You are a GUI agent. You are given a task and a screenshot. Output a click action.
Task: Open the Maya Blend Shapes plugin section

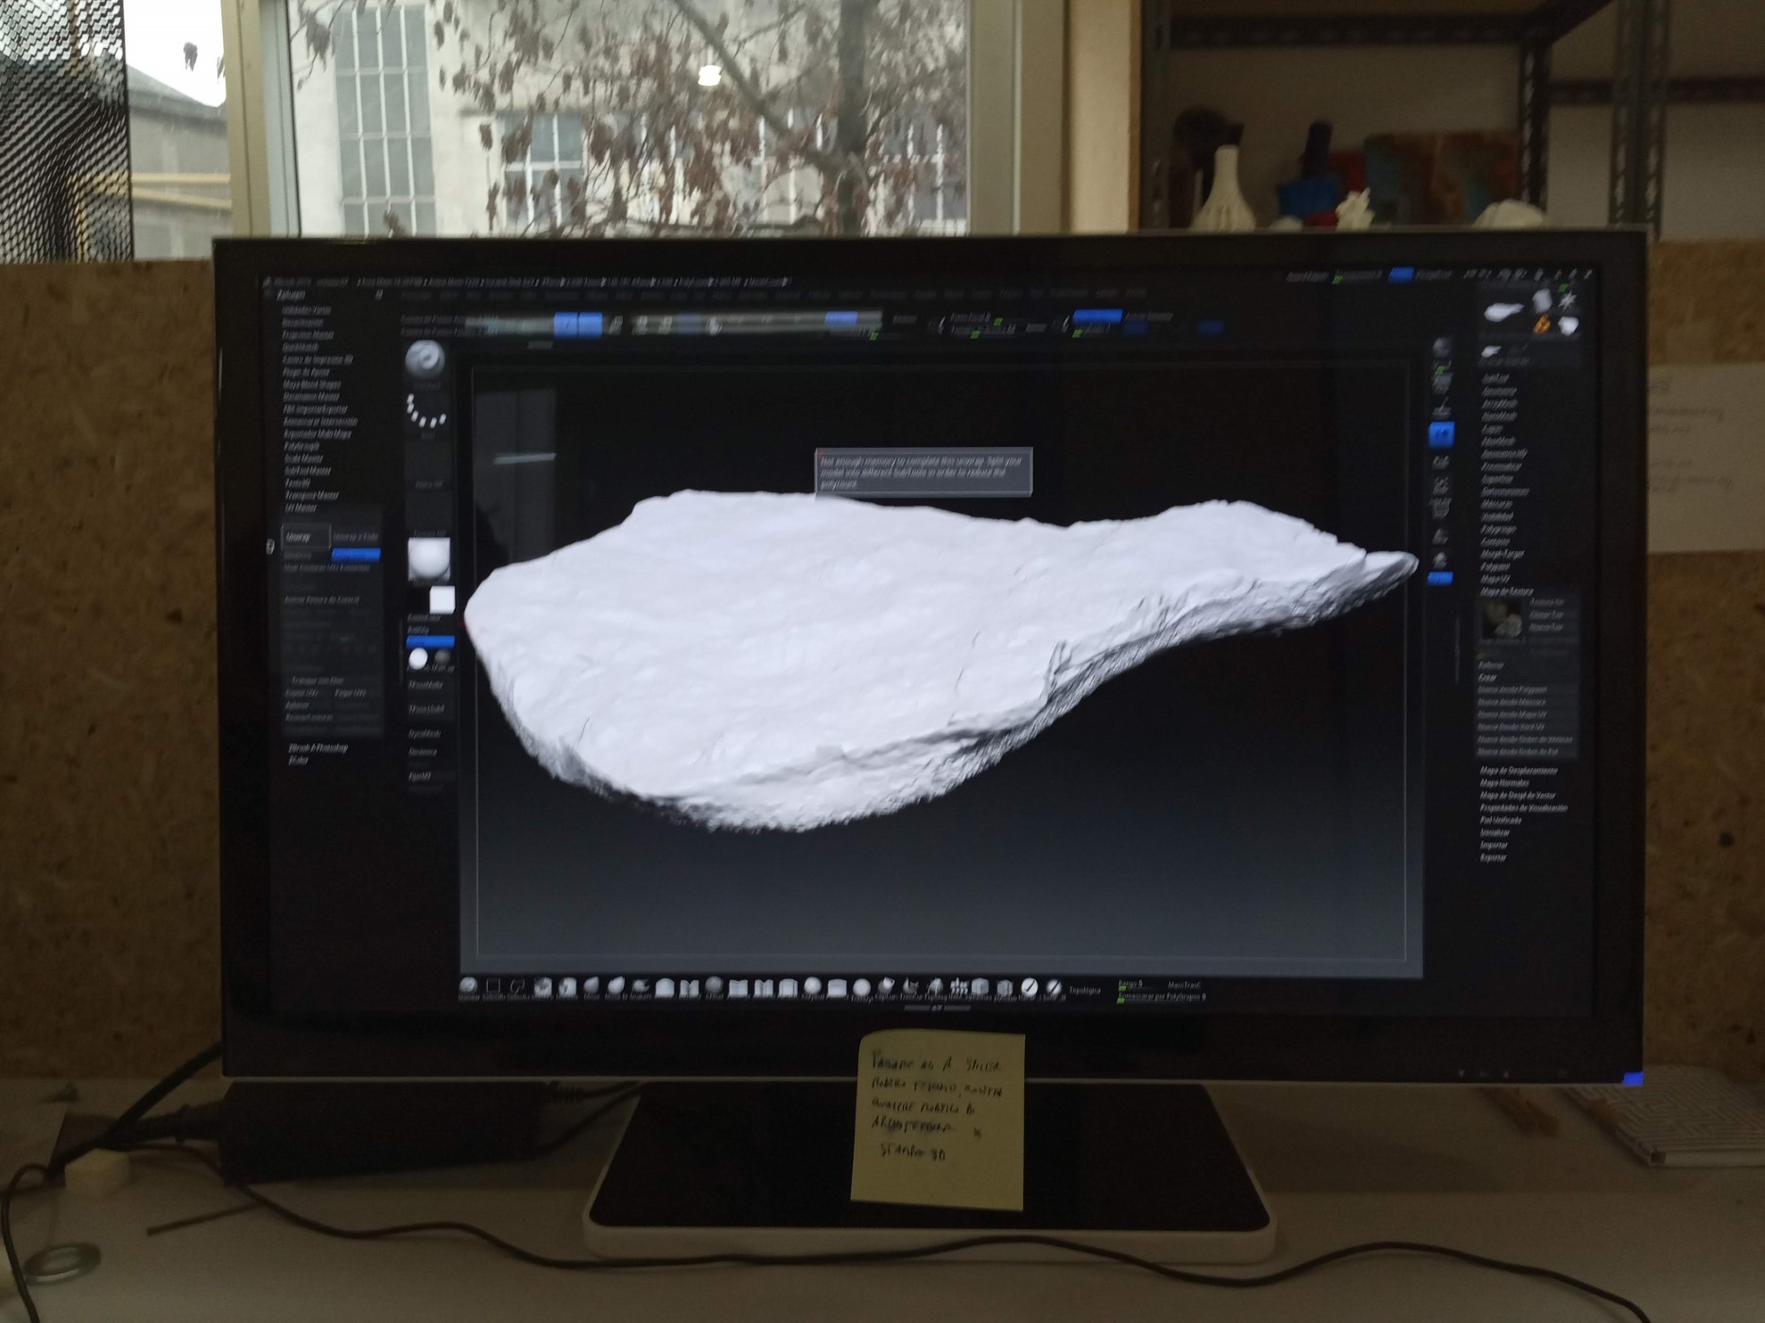pyautogui.click(x=311, y=385)
